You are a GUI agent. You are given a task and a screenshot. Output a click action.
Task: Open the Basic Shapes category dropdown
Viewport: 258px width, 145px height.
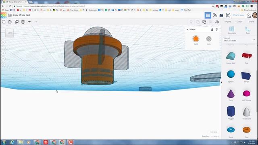[x=239, y=39]
